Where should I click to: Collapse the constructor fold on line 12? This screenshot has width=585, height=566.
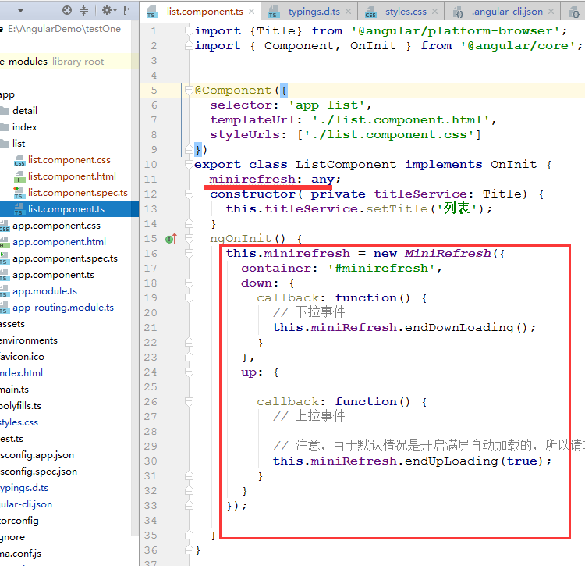pos(190,194)
